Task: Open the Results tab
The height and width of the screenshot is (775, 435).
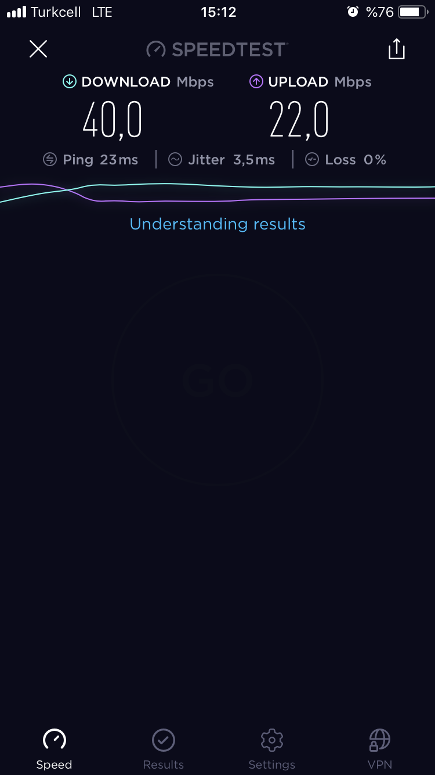Action: pyautogui.click(x=164, y=749)
